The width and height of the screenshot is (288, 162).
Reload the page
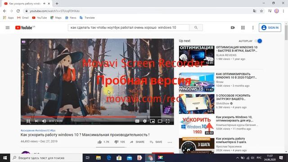tap(18, 11)
